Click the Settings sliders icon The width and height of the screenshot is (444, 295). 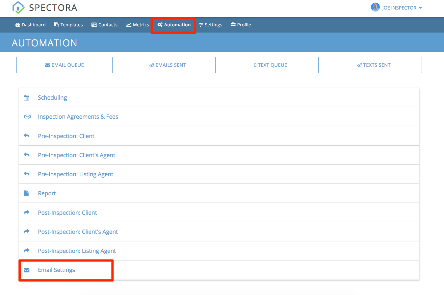201,25
